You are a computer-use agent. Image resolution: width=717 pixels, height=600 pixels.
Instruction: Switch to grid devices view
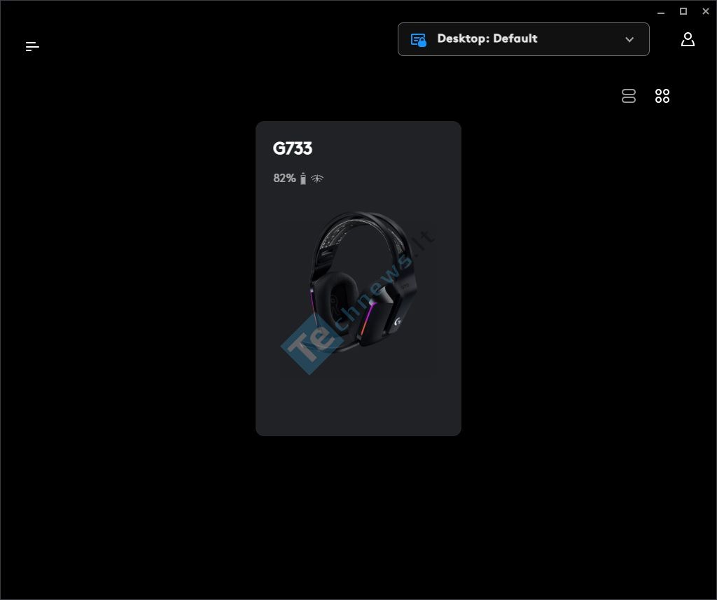pyautogui.click(x=662, y=96)
